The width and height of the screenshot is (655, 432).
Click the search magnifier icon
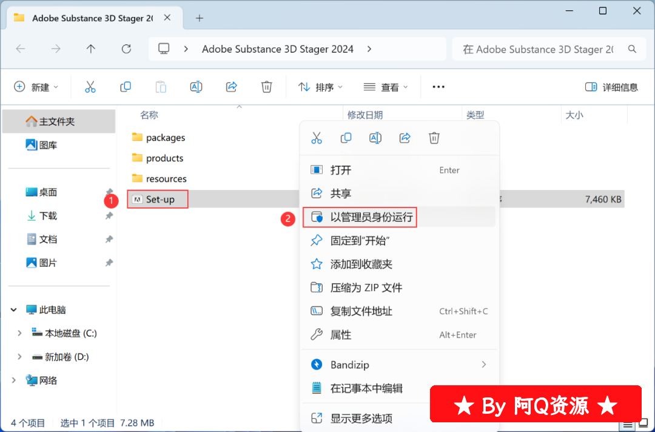tap(633, 49)
